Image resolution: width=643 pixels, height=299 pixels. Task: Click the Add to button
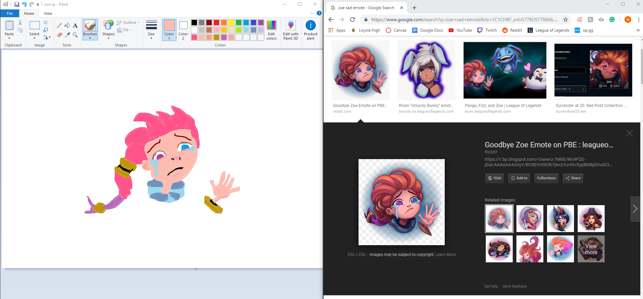pos(519,178)
